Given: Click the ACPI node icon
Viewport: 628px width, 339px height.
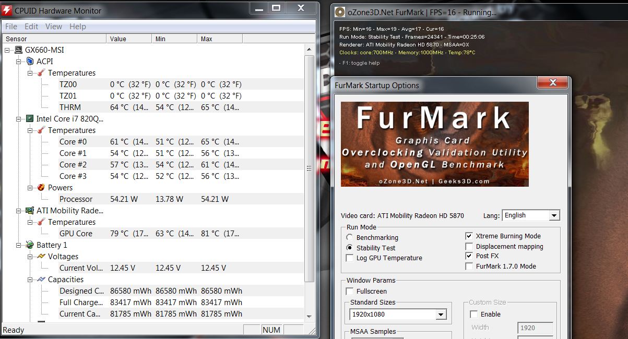Looking at the screenshot, I should (x=30, y=62).
